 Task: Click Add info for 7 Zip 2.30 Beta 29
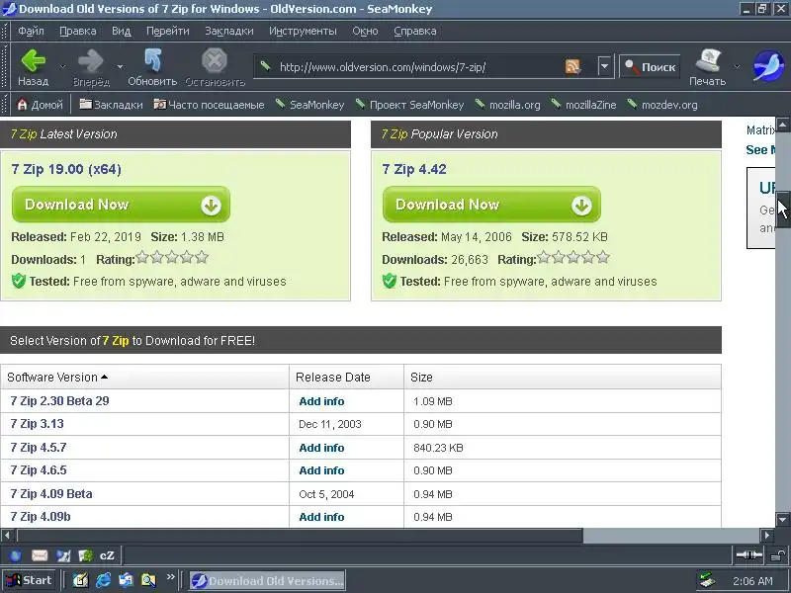coord(321,401)
